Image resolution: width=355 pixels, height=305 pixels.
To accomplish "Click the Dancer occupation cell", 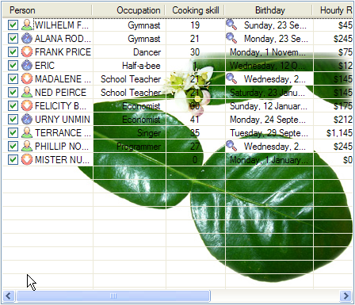I will pos(130,52).
